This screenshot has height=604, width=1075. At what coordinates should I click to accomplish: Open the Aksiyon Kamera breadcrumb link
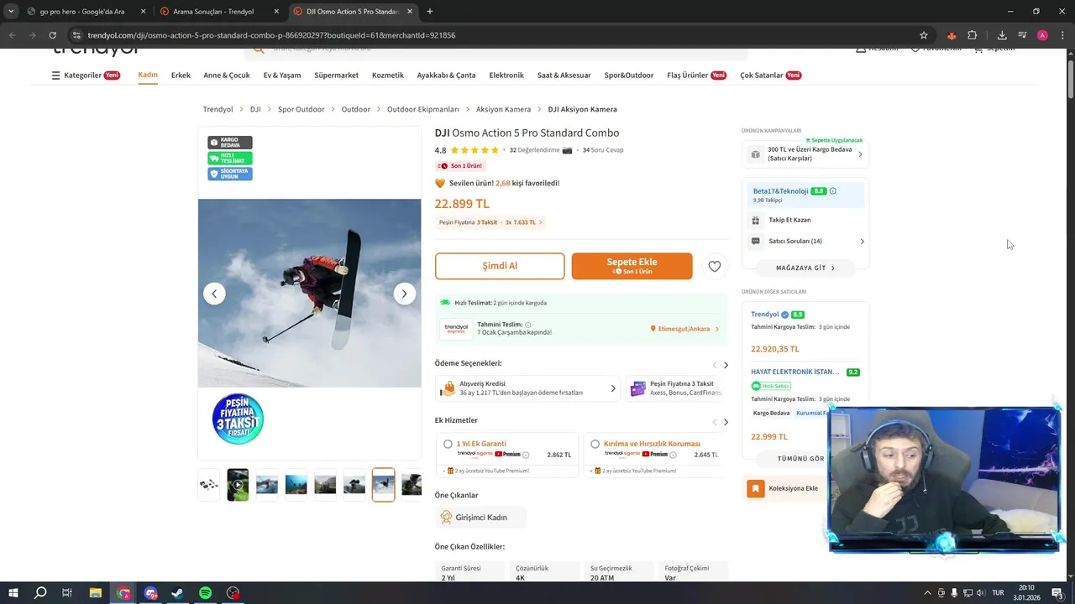tap(503, 109)
